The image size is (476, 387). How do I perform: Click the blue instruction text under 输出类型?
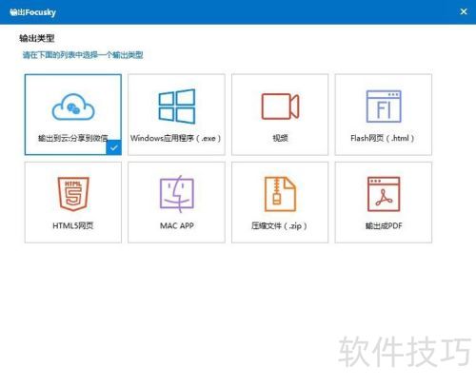83,55
